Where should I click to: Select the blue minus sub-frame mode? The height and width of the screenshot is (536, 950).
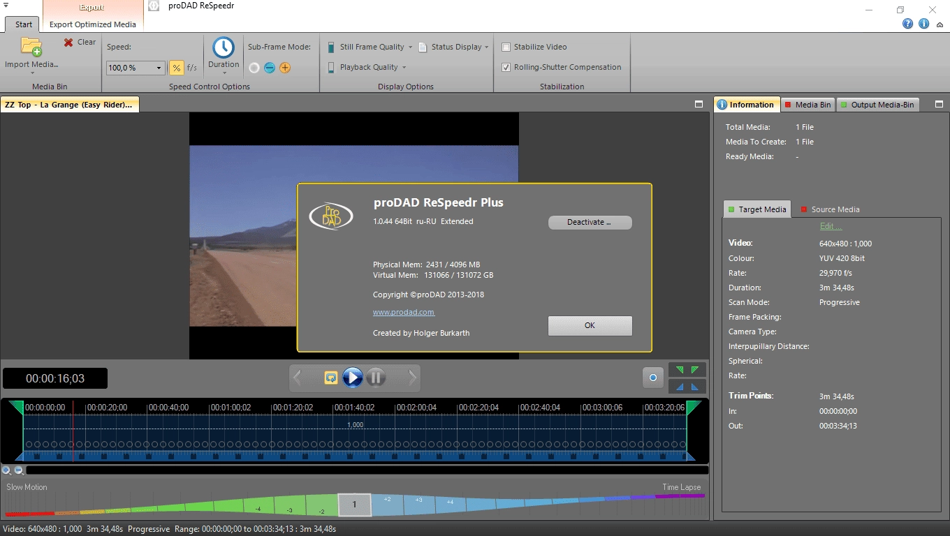pos(270,68)
